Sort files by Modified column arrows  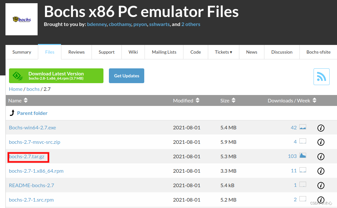click(198, 100)
